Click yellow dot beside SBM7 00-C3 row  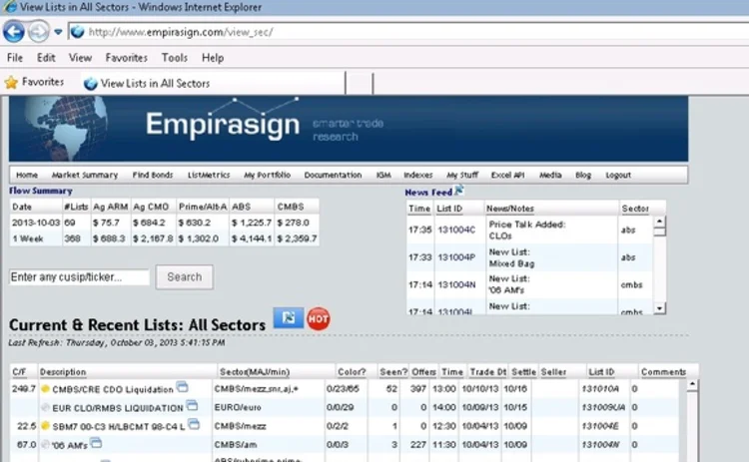45,426
